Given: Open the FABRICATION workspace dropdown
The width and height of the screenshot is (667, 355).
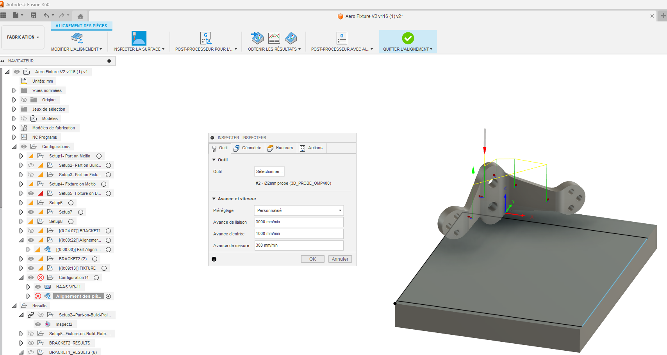Looking at the screenshot, I should (23, 37).
